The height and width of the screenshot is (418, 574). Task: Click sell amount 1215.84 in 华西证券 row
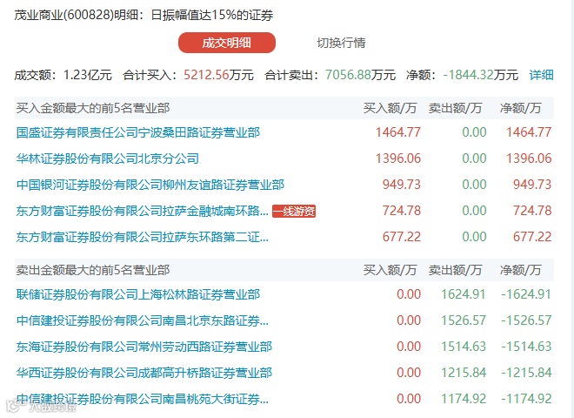(x=464, y=373)
